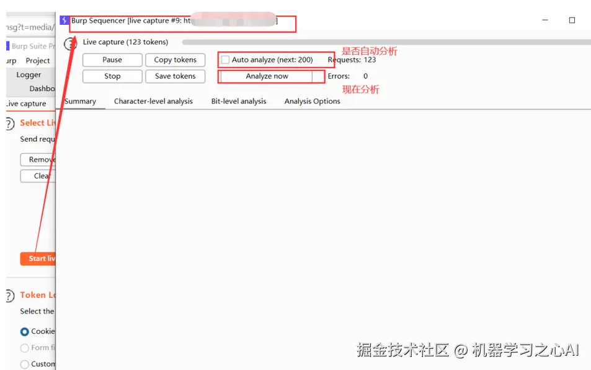This screenshot has height=370, width=591.
Task: Click the Burp Sequencer lightning window icon
Action: point(64,20)
